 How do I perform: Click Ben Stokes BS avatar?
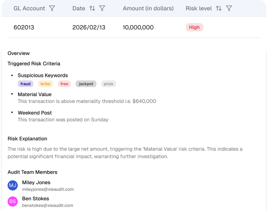[13, 201]
